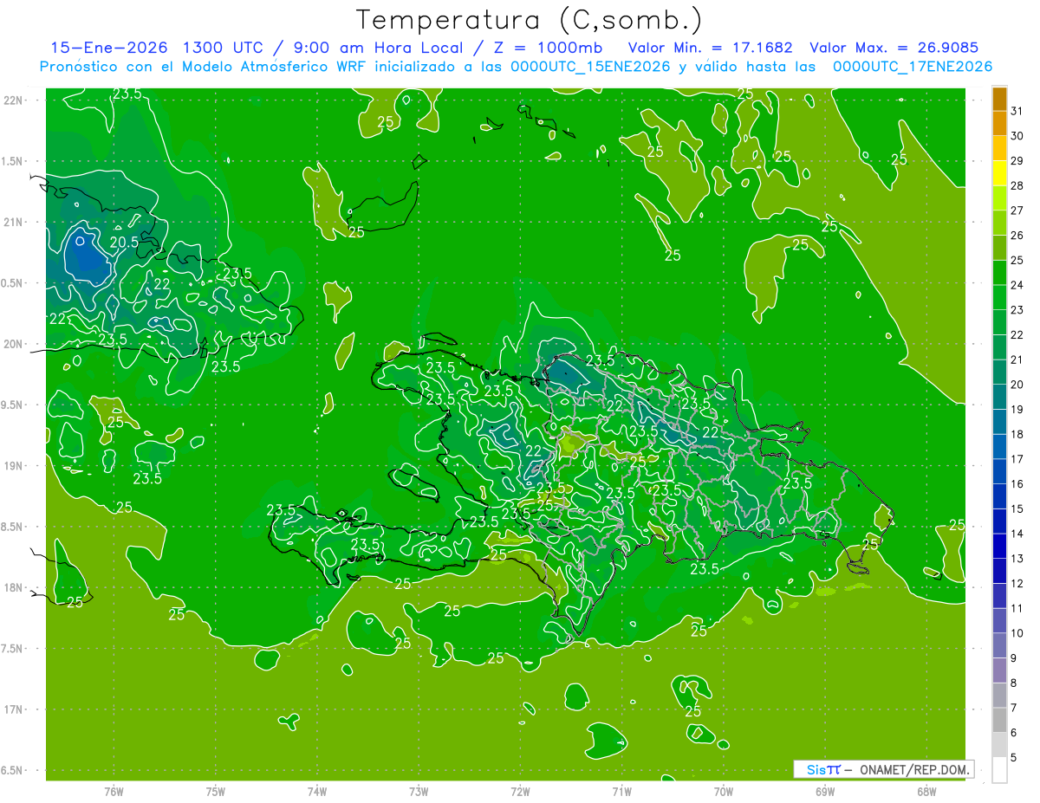Click the ONAMET/REP.DOM. credit label
This screenshot has width=1040, height=803.
[x=916, y=769]
